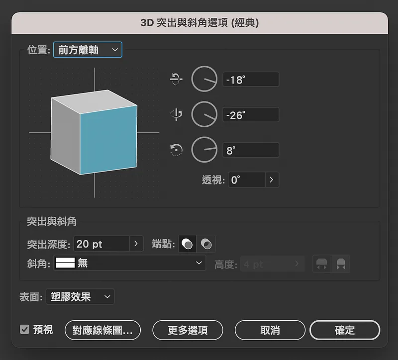Click the 突出深度 20 pt input field
This screenshot has height=360, width=398.
click(x=101, y=244)
